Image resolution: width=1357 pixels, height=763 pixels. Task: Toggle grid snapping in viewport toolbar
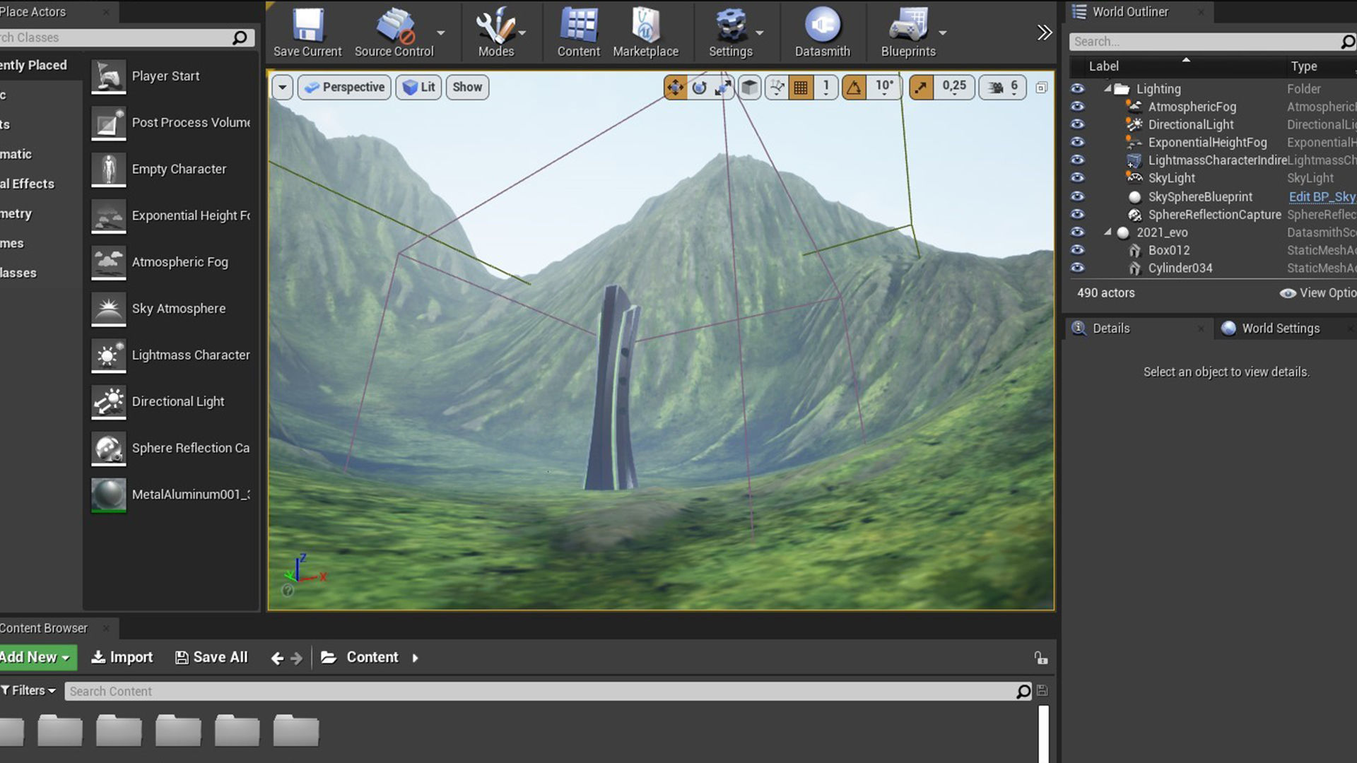(x=801, y=88)
